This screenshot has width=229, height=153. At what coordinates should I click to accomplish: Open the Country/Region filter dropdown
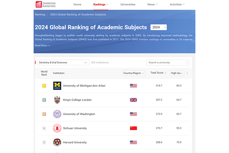click(133, 73)
